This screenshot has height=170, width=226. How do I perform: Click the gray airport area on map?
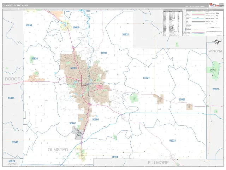(x=78, y=134)
